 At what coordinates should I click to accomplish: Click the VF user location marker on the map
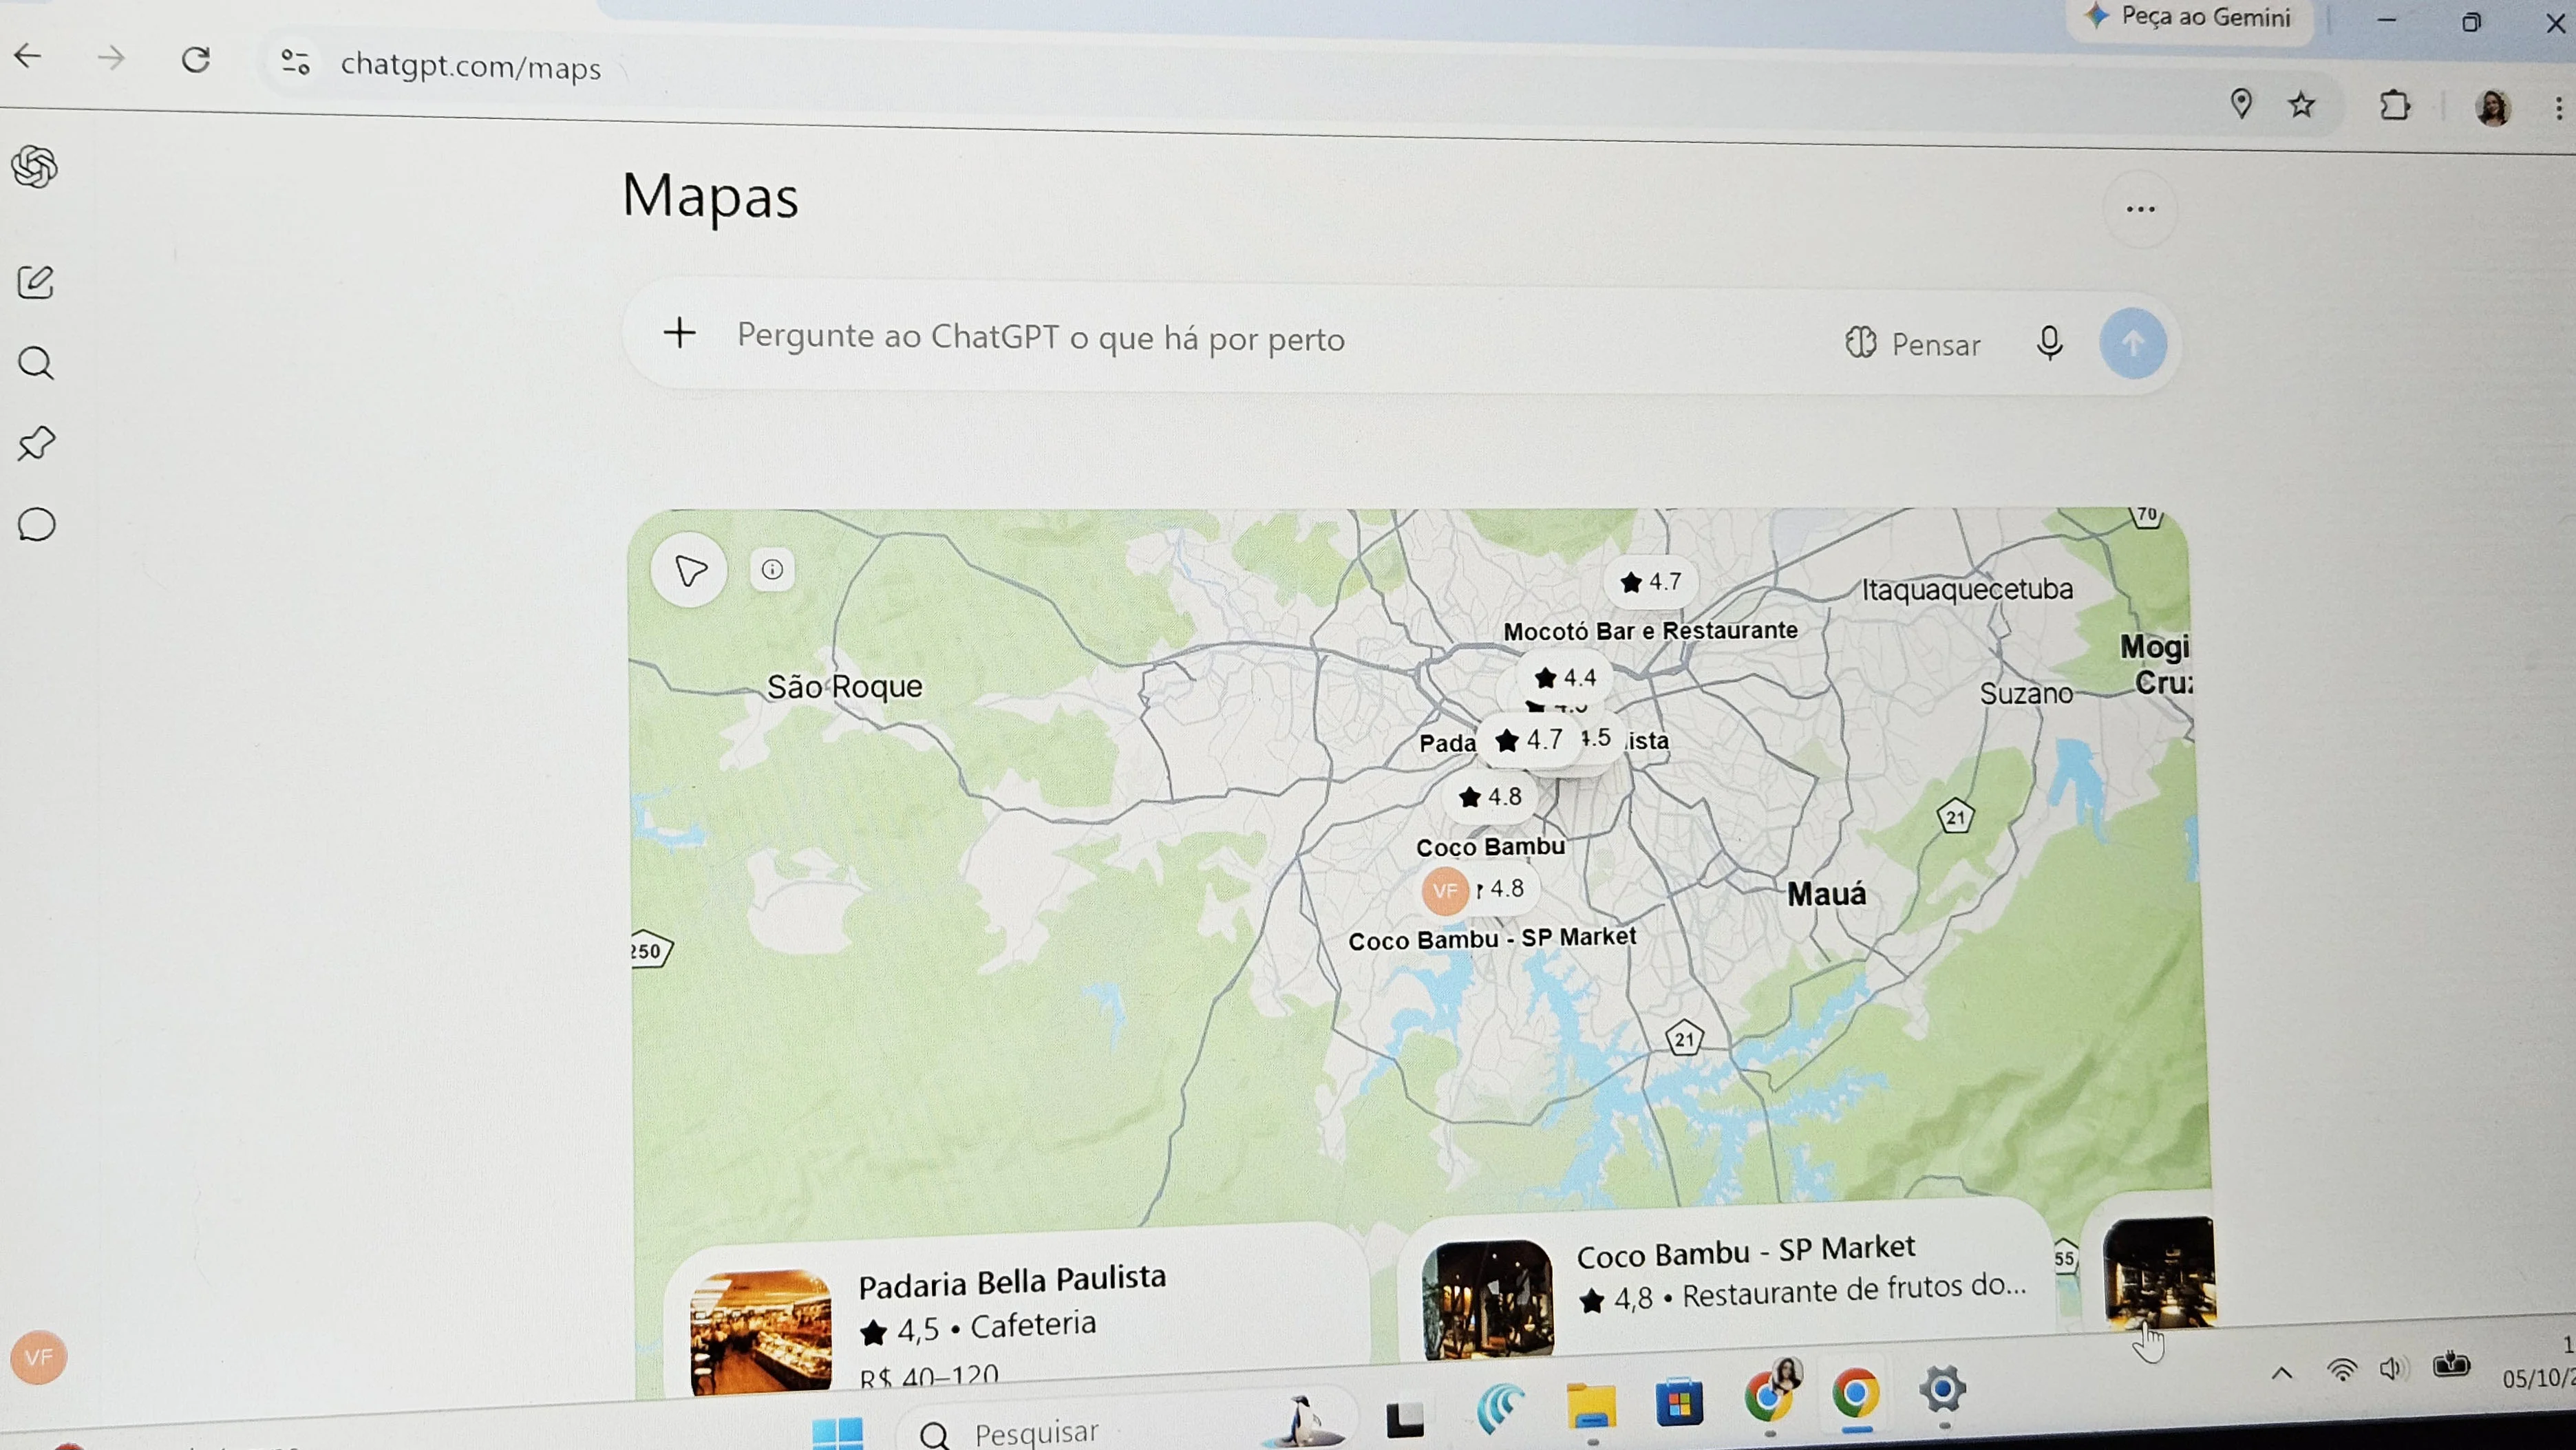1444,890
